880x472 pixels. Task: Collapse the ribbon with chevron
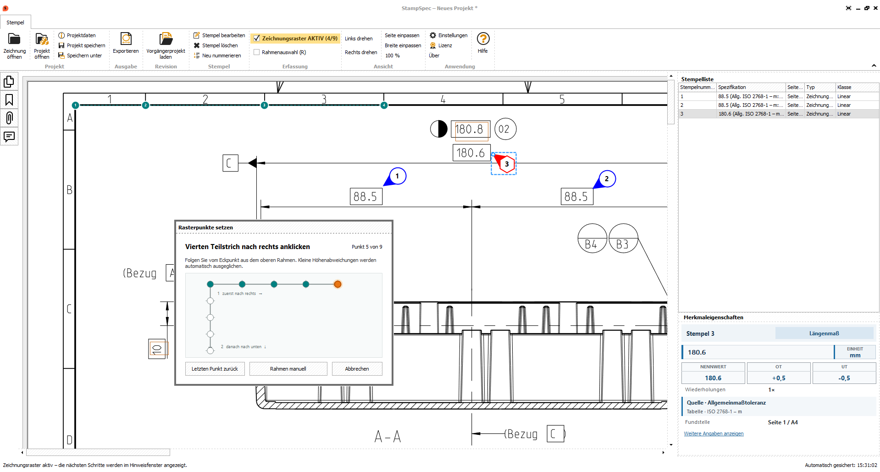pos(874,66)
